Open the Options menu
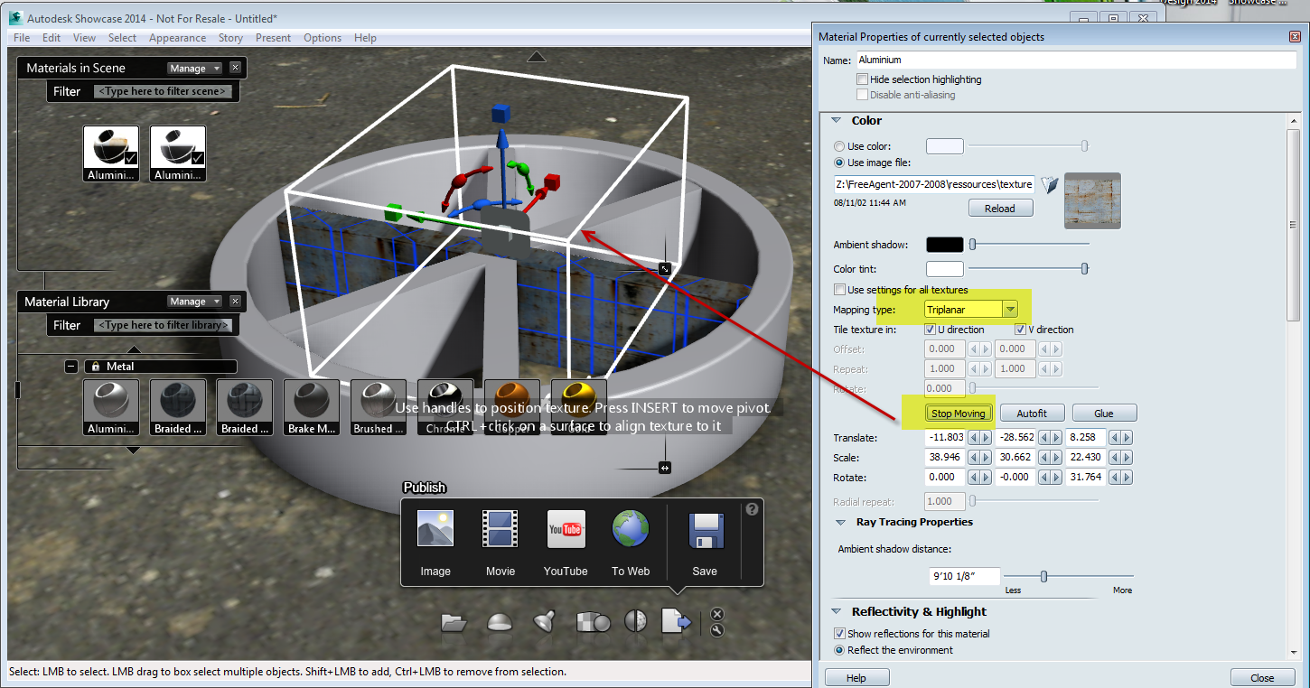 323,38
